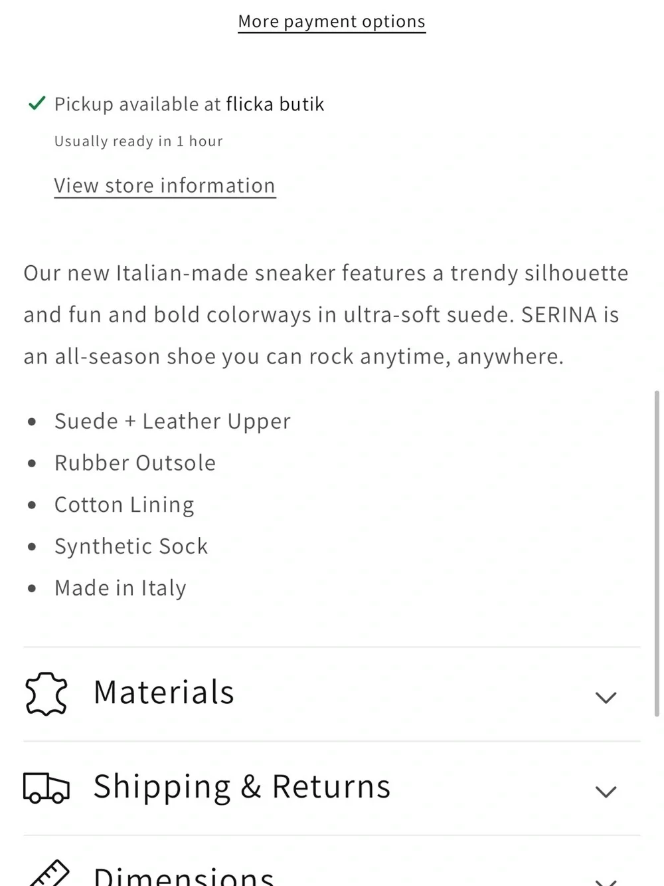Screen dimensions: 664x886
Task: Click the Shipping & Returns truck icon
Action: pyautogui.click(x=46, y=788)
